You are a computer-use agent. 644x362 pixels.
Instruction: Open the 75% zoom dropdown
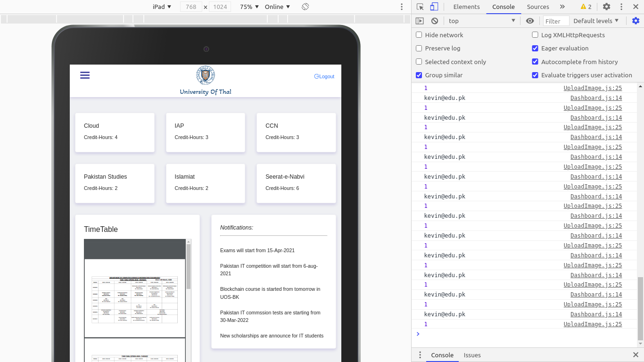(249, 7)
